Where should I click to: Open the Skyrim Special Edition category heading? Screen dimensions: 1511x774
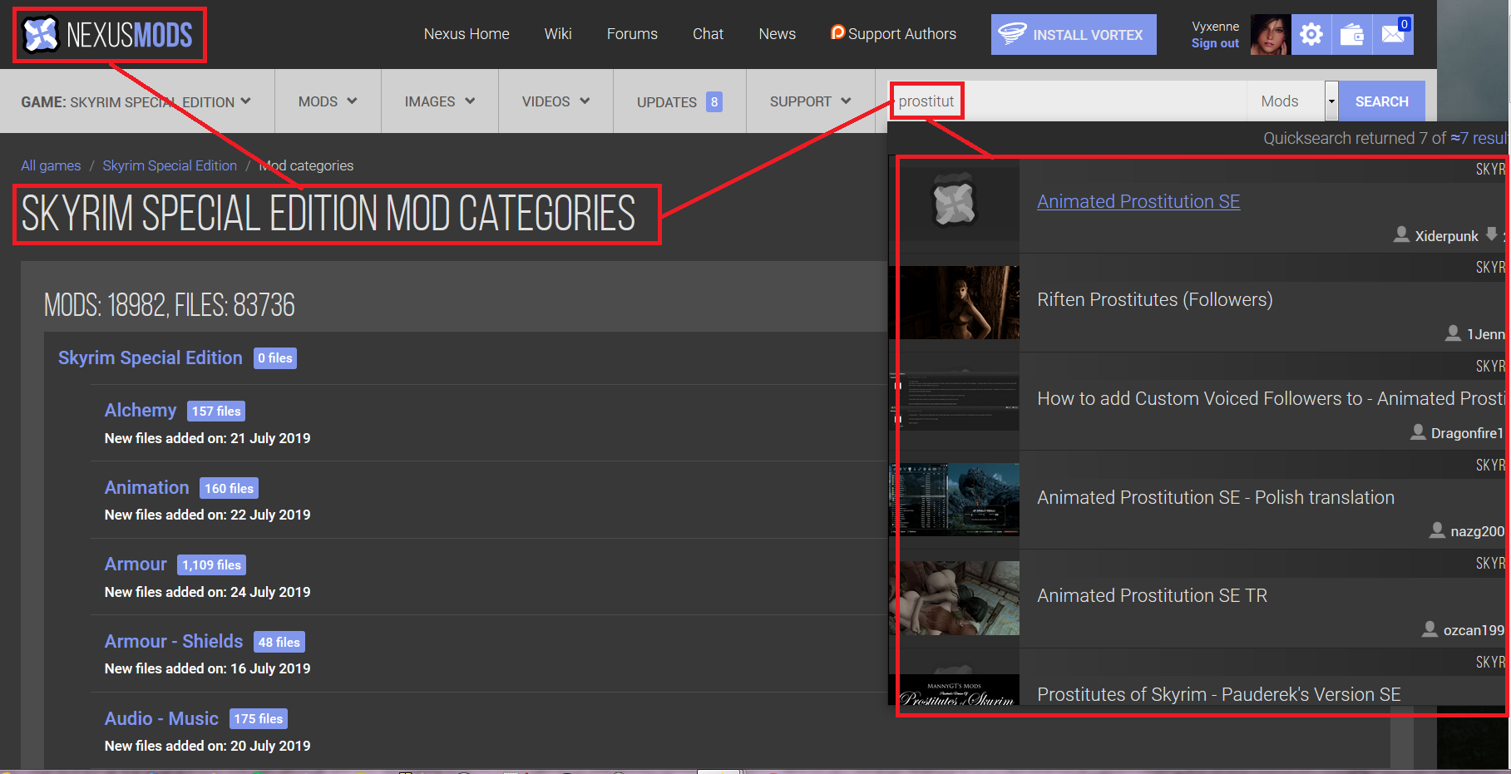tap(151, 357)
